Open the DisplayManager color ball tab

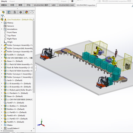26,12
